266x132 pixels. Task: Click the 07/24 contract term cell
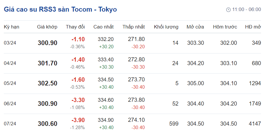(x=10, y=124)
